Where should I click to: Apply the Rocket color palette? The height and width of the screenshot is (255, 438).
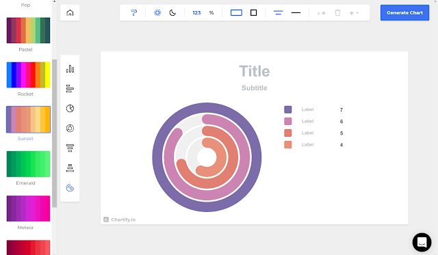[28, 75]
